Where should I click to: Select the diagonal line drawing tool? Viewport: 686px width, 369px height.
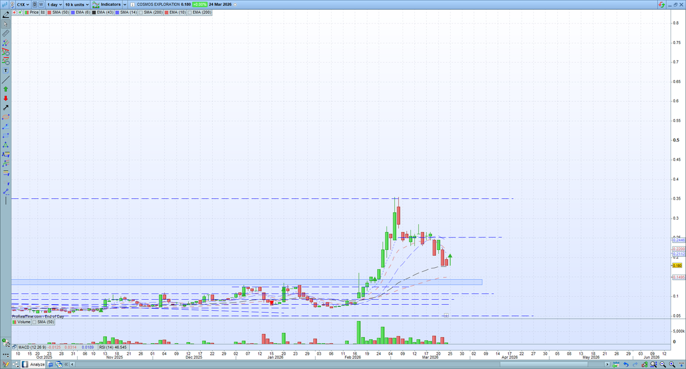tap(6, 80)
